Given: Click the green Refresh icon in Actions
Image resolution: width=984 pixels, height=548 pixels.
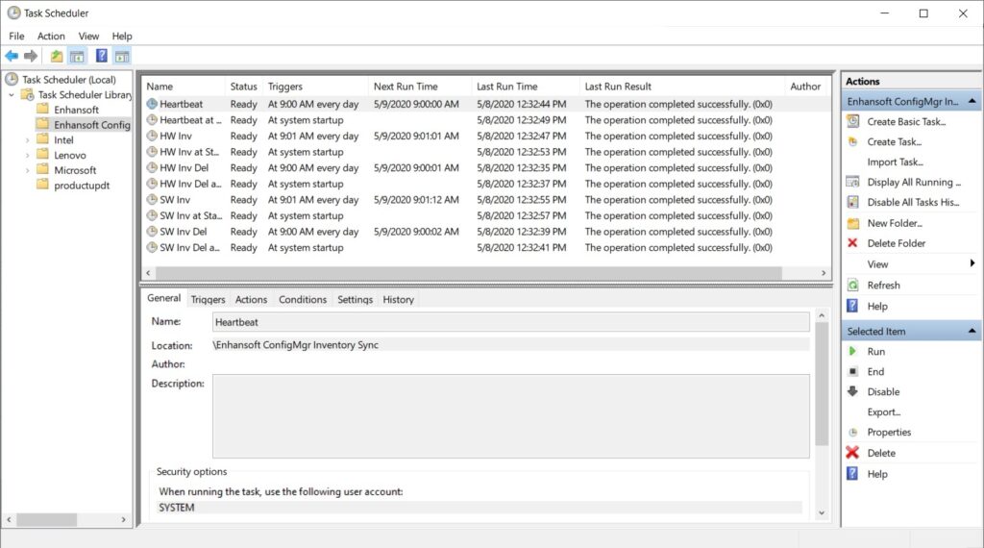Looking at the screenshot, I should (x=851, y=286).
